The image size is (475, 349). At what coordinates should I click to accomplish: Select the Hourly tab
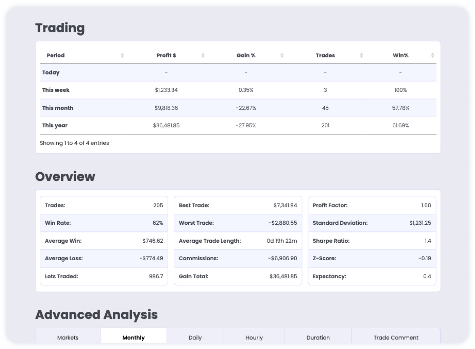point(254,337)
